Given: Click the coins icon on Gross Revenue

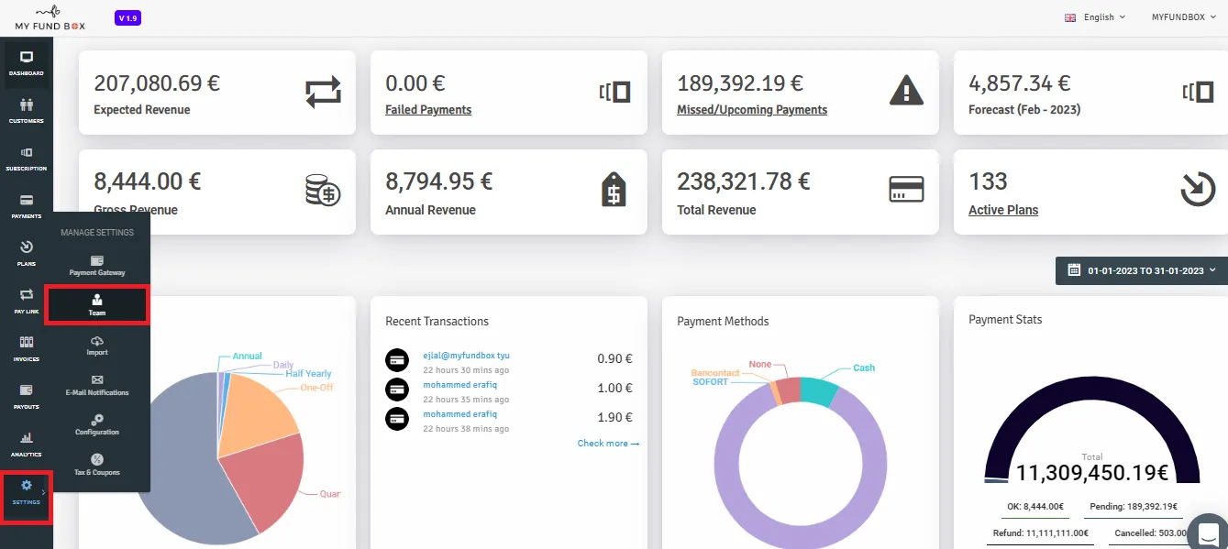Looking at the screenshot, I should tap(323, 190).
